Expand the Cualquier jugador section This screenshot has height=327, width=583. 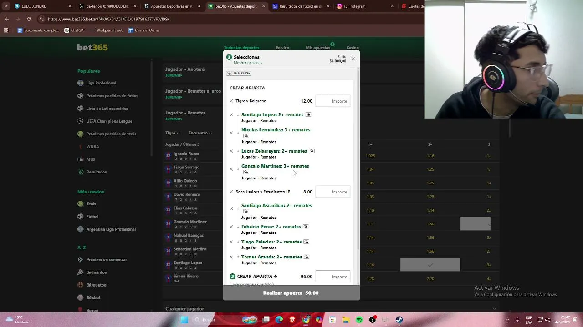(x=332, y=309)
